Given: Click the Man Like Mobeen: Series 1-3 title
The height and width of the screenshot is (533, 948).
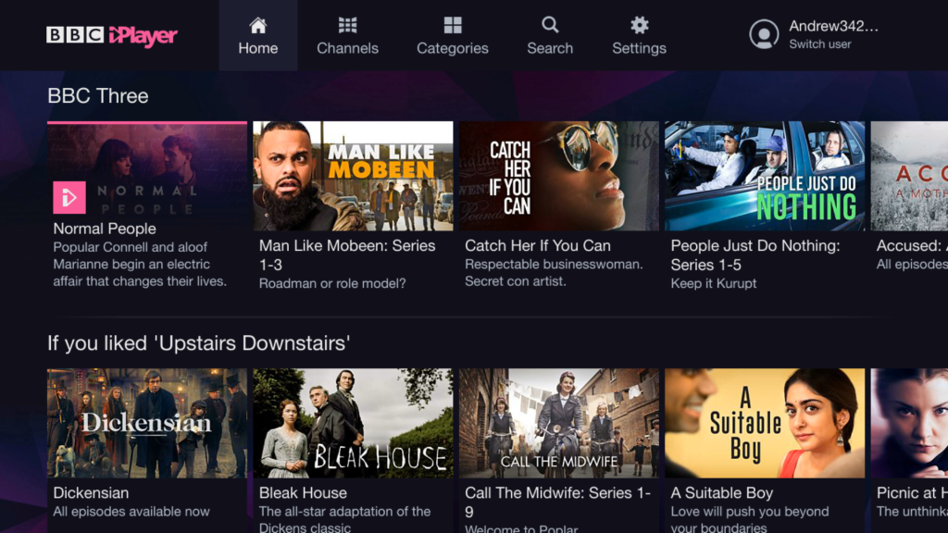Looking at the screenshot, I should 347,245.
